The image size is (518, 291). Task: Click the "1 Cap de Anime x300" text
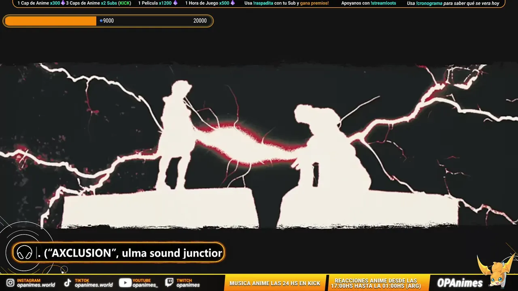[x=38, y=3]
